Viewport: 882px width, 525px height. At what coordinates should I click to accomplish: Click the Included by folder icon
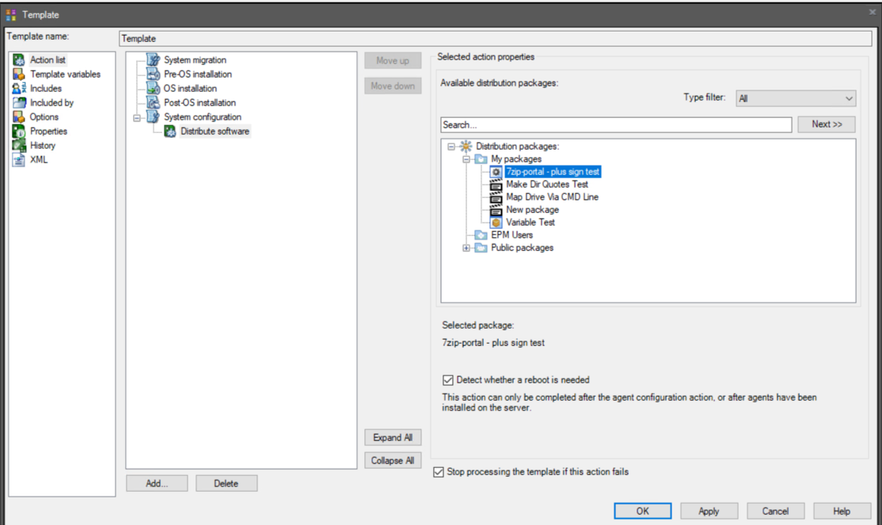point(18,101)
